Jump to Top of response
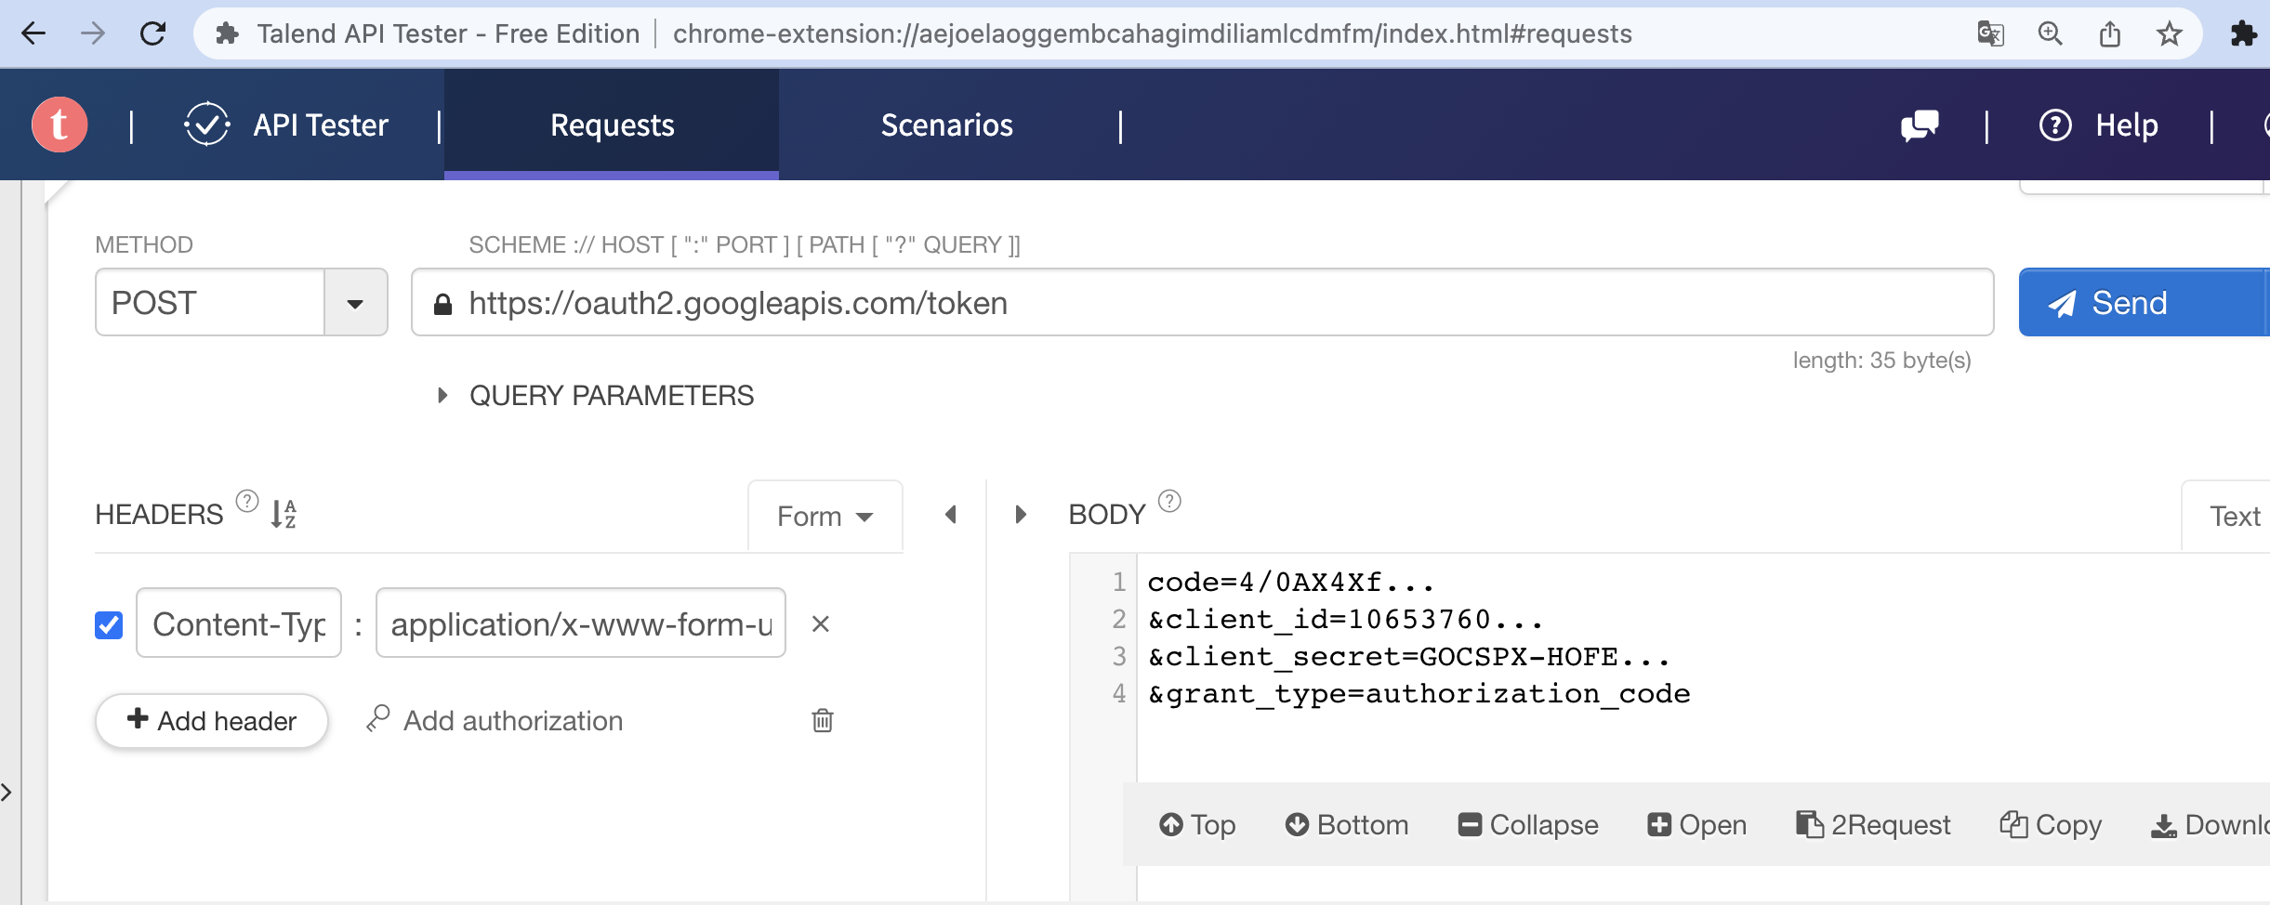The image size is (2270, 905). (1197, 824)
